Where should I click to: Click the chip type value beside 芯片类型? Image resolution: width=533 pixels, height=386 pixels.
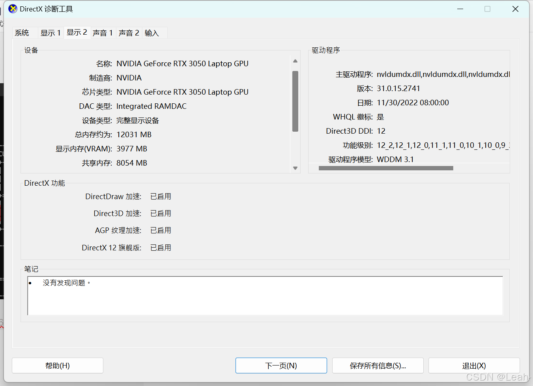coord(182,92)
